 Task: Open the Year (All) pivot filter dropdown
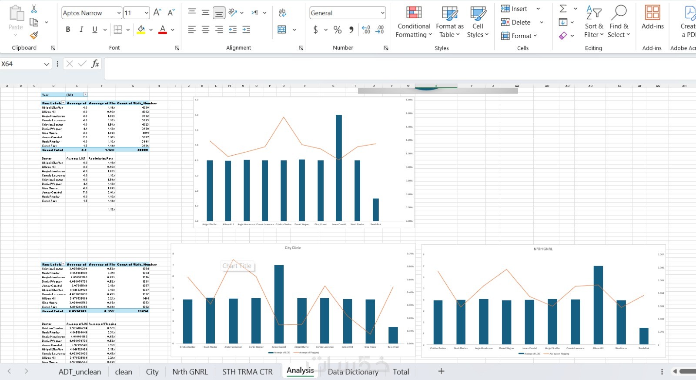tap(85, 94)
